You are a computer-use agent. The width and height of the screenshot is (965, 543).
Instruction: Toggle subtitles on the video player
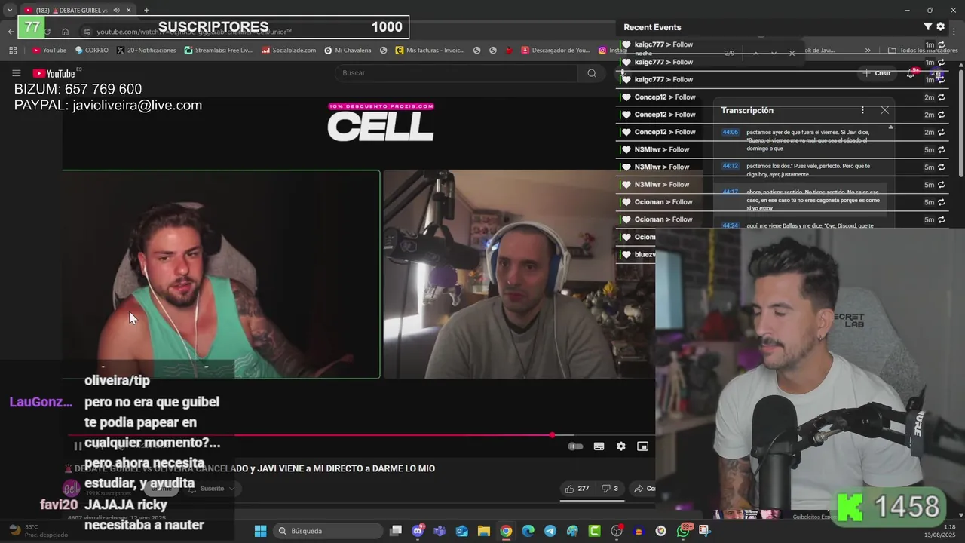tap(599, 446)
